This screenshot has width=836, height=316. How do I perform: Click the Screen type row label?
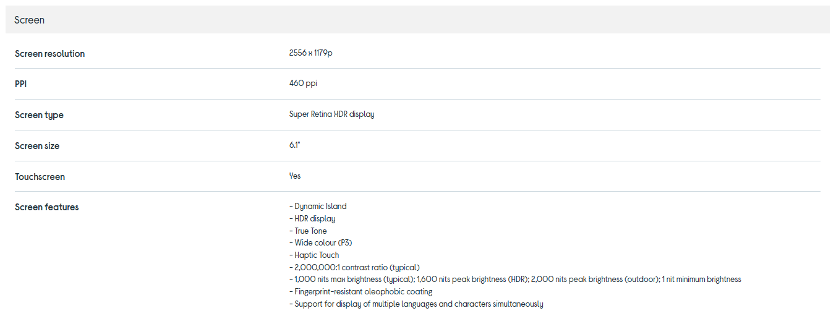point(39,115)
